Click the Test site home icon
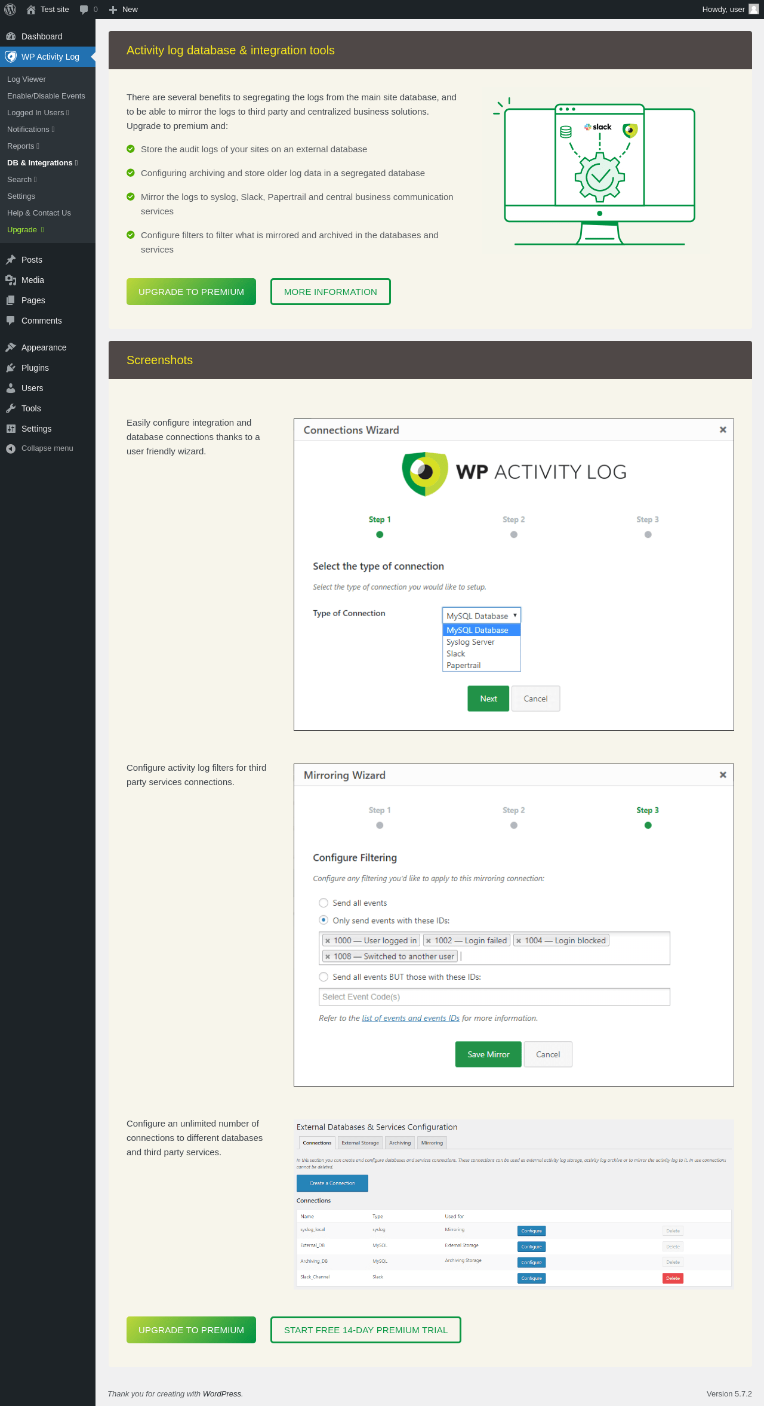 (31, 10)
